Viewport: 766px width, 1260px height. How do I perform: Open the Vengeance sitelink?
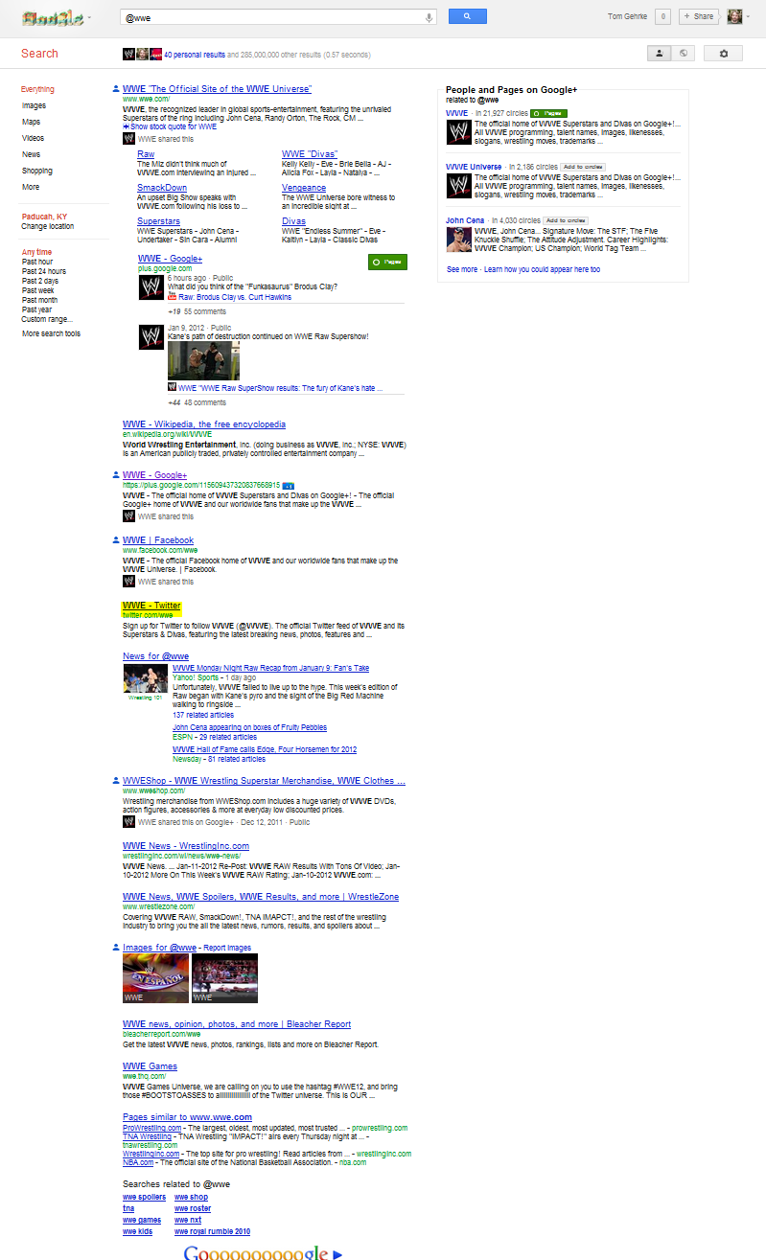coord(304,188)
